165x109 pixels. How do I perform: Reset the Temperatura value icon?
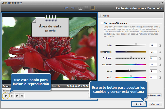(160, 52)
